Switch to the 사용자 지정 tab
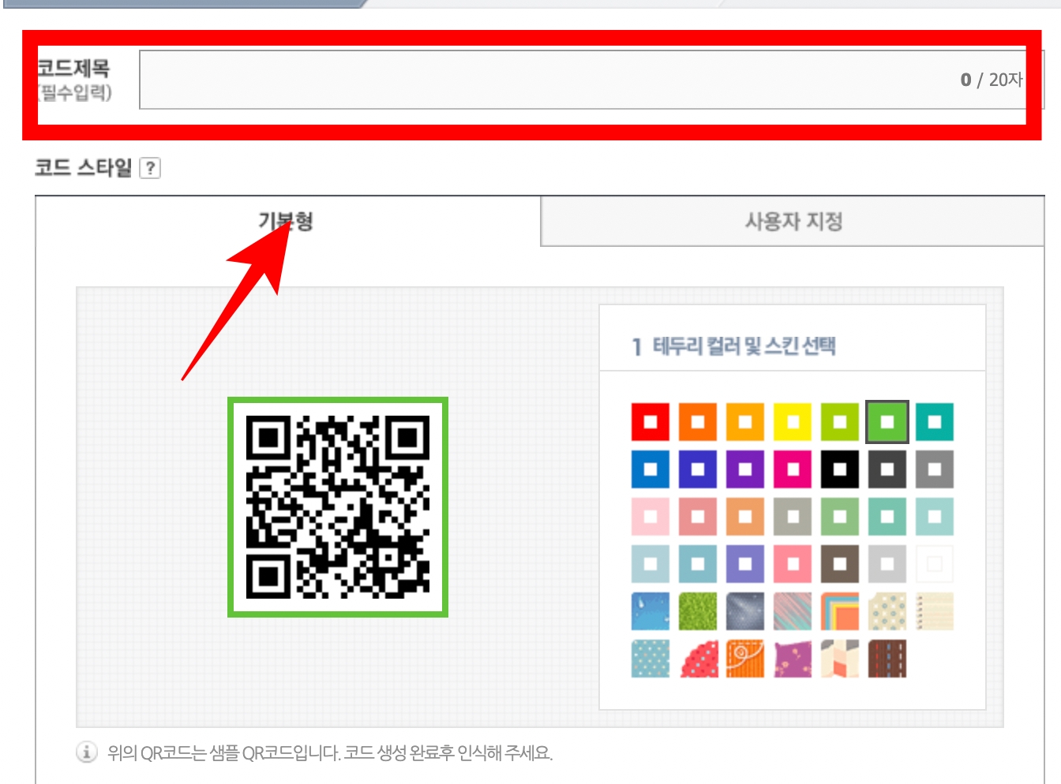This screenshot has height=784, width=1061. pos(793,221)
